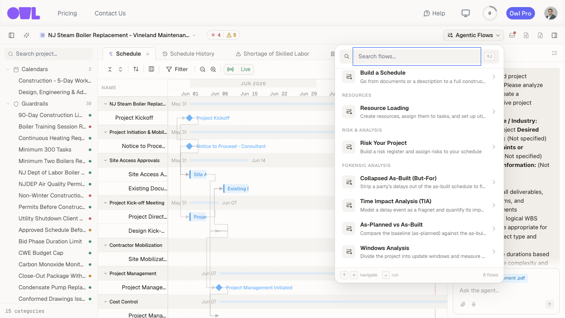Collapse the Site Access Approvals group
The height and width of the screenshot is (318, 565).
pos(105,160)
